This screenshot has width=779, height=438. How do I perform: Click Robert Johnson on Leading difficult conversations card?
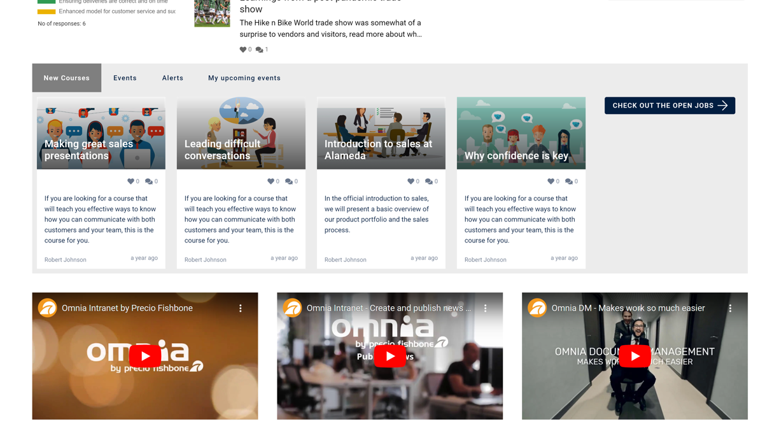click(x=206, y=260)
